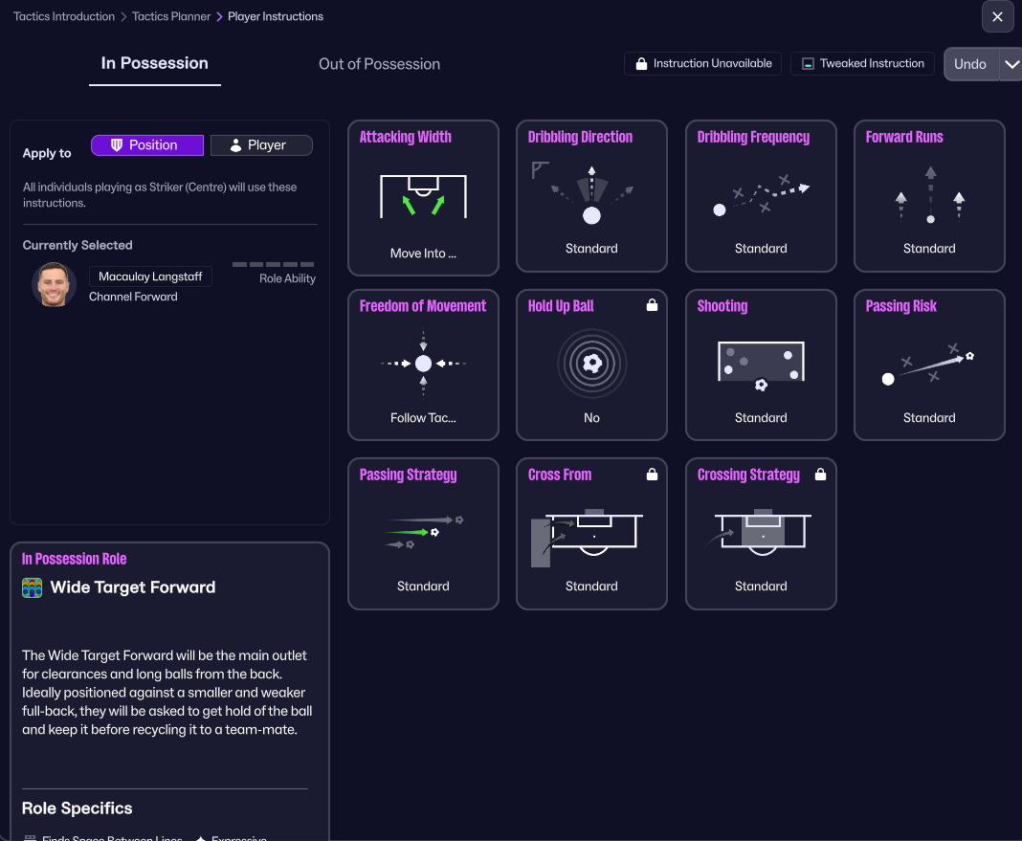Click the Role Specifics heading

(77, 808)
